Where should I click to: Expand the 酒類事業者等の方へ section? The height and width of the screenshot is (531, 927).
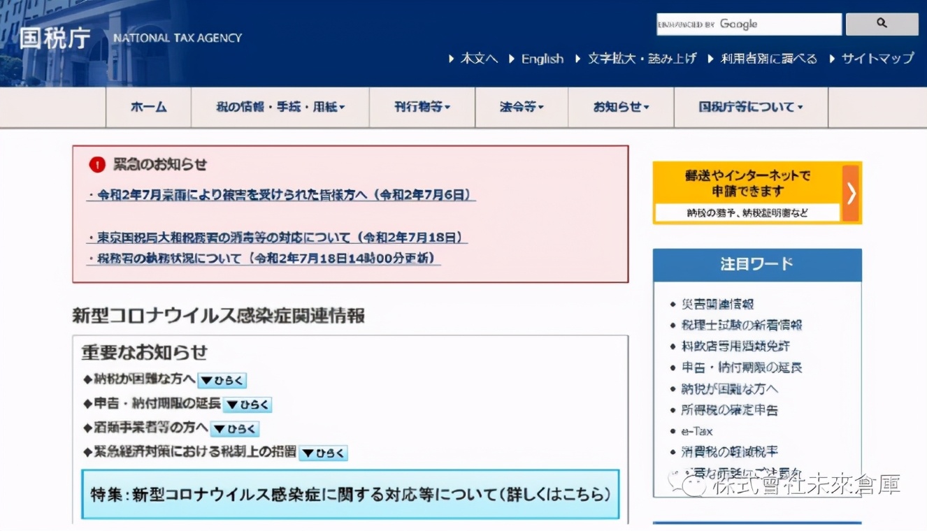pyautogui.click(x=236, y=428)
